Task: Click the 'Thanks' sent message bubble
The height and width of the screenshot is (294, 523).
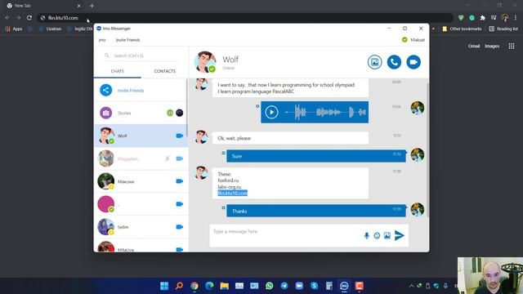Action: click(x=316, y=211)
